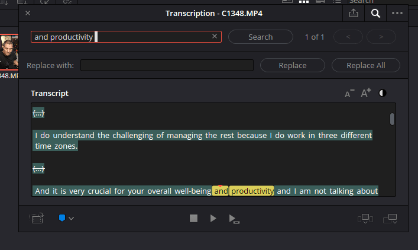Click highlighted word 'and' in transcript

click(x=221, y=191)
